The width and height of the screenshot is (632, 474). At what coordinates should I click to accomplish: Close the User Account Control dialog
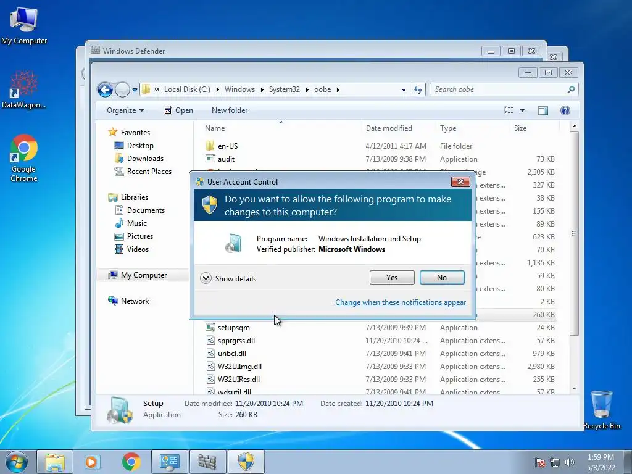pos(460,182)
